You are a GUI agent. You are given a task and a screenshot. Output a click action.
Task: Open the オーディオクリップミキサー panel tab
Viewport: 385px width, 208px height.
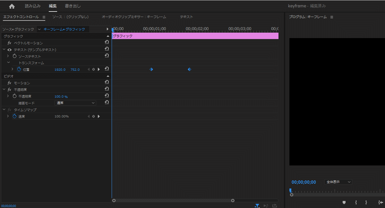point(134,17)
